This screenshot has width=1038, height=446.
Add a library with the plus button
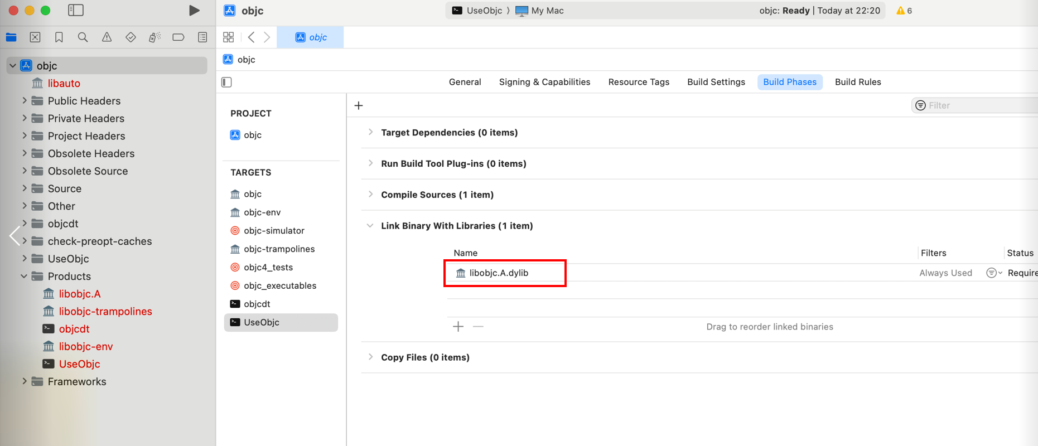click(458, 327)
